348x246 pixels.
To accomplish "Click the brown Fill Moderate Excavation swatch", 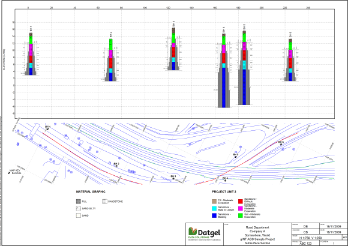I will 214,202.
